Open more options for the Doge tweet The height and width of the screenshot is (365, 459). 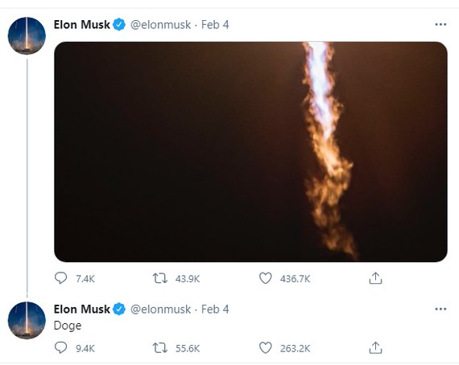440,309
